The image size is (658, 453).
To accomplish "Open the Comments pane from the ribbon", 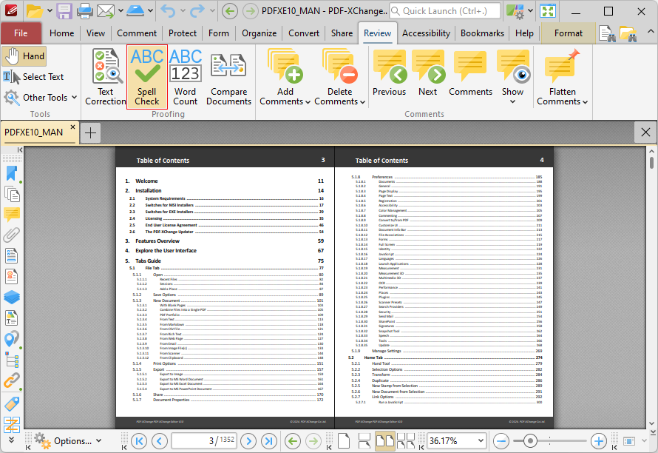I will click(470, 73).
